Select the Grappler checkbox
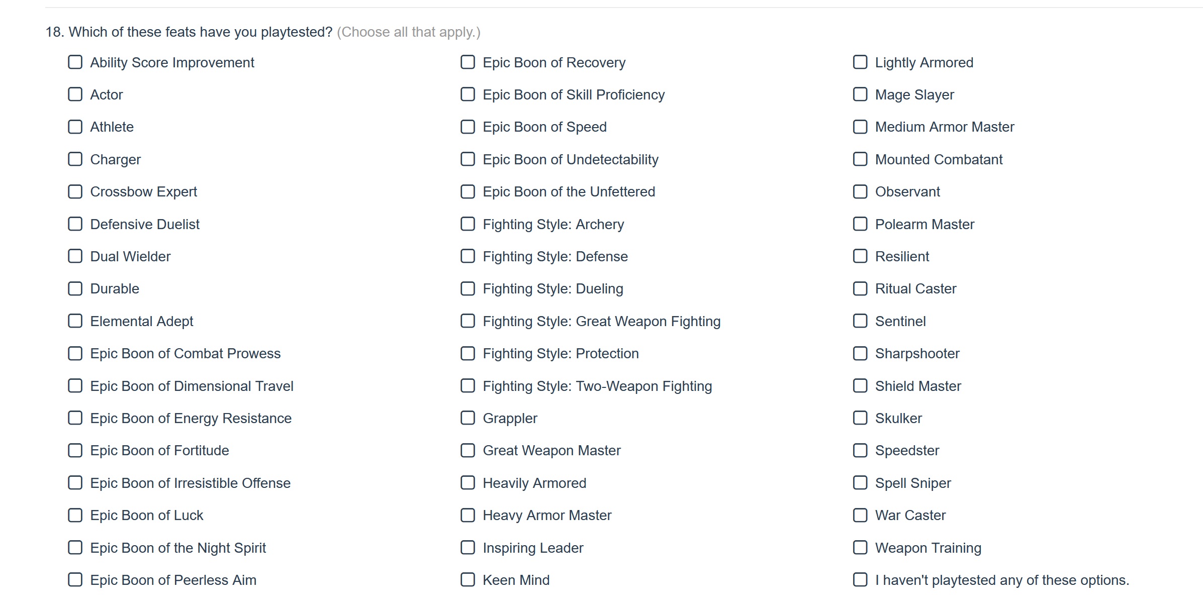This screenshot has width=1203, height=610. pos(468,418)
